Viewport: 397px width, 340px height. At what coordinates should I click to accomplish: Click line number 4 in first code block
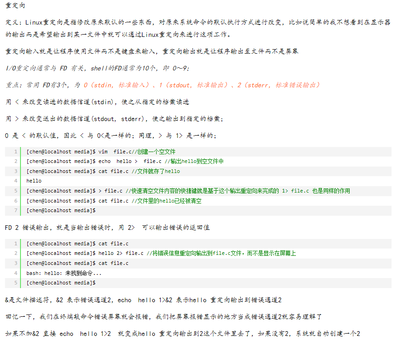pos(15,181)
